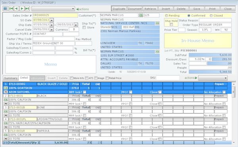Viewport: 238px width, 147px height.
Task: Click green icon beside 75% HAIRCALF/25%CALFSKIN
Action: point(6,123)
